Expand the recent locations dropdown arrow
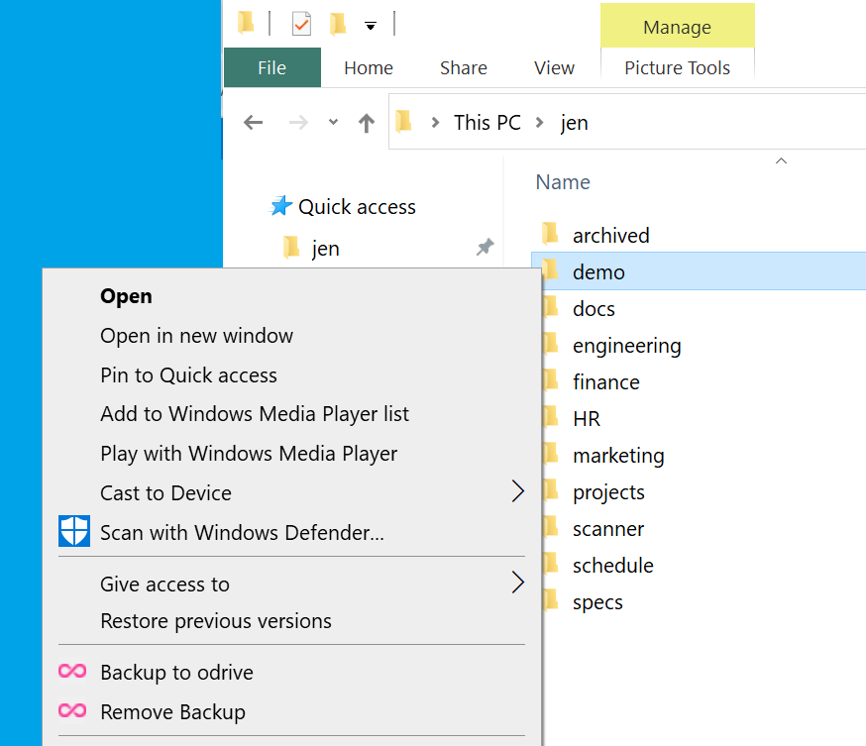 pyautogui.click(x=333, y=123)
